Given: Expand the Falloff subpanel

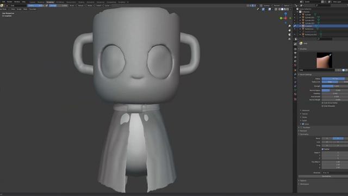Looking at the screenshot, I should coord(304,121).
